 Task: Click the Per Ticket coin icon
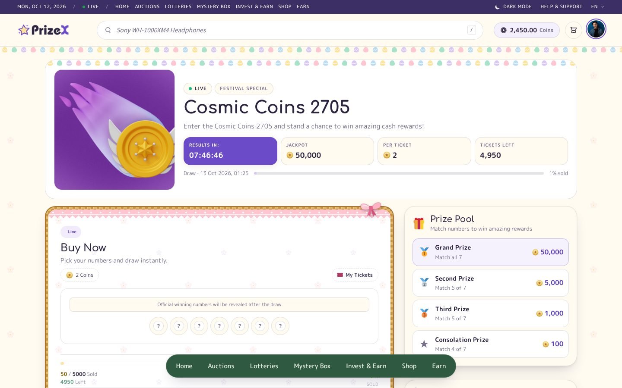pyautogui.click(x=387, y=155)
